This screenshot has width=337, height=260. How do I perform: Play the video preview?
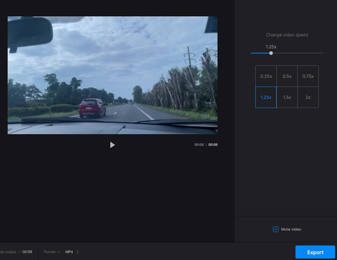click(112, 145)
